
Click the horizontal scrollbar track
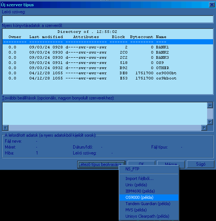(105, 128)
